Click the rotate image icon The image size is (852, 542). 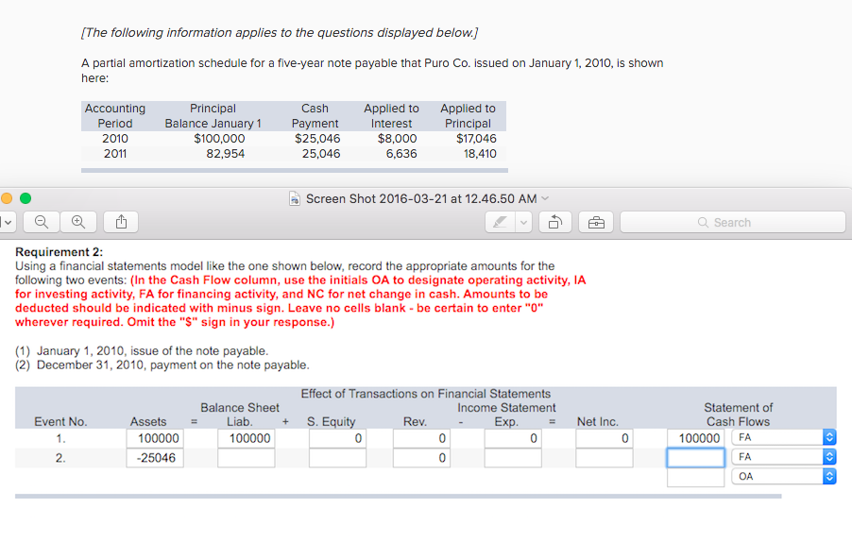[x=555, y=222]
